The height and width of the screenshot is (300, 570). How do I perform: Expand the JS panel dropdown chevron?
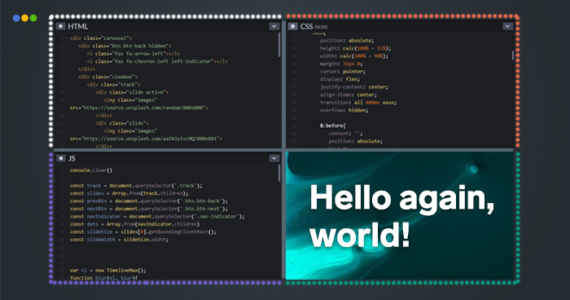tap(274, 158)
